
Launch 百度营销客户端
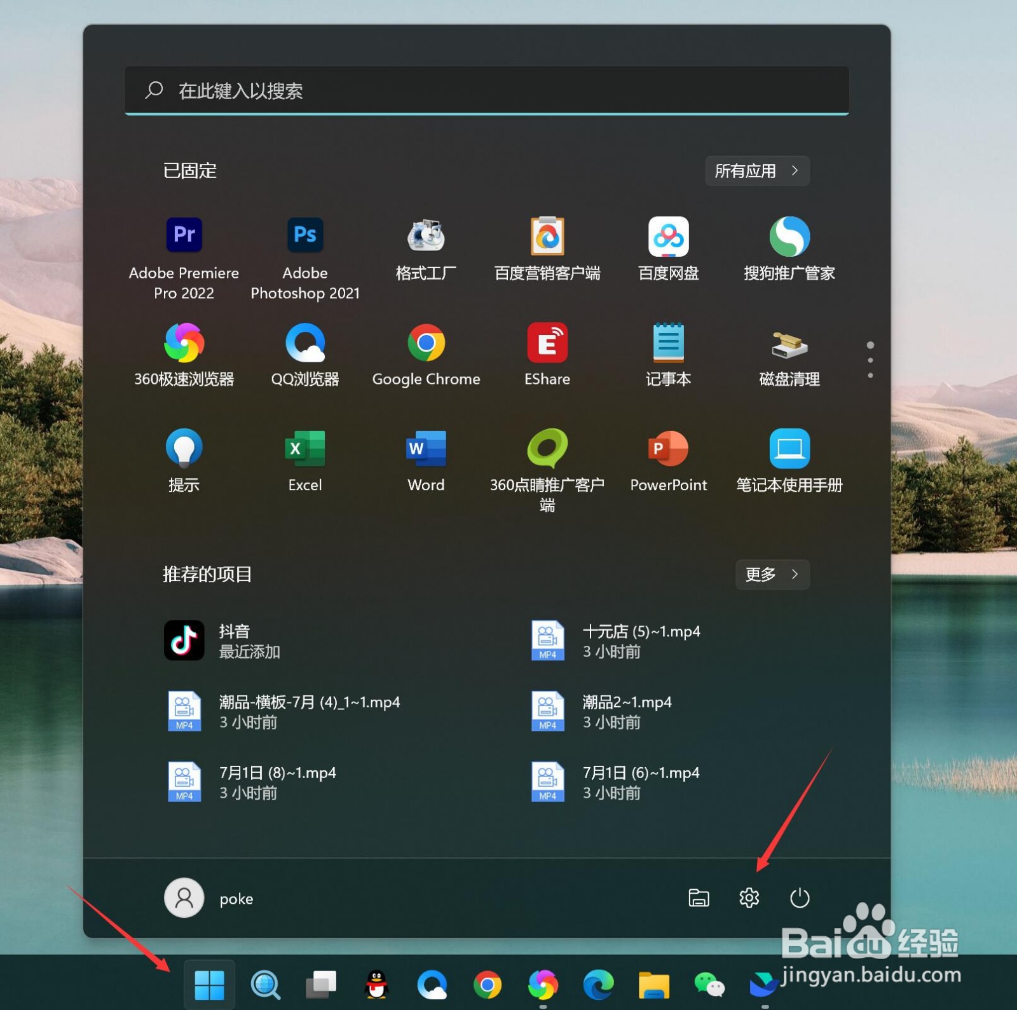(547, 249)
